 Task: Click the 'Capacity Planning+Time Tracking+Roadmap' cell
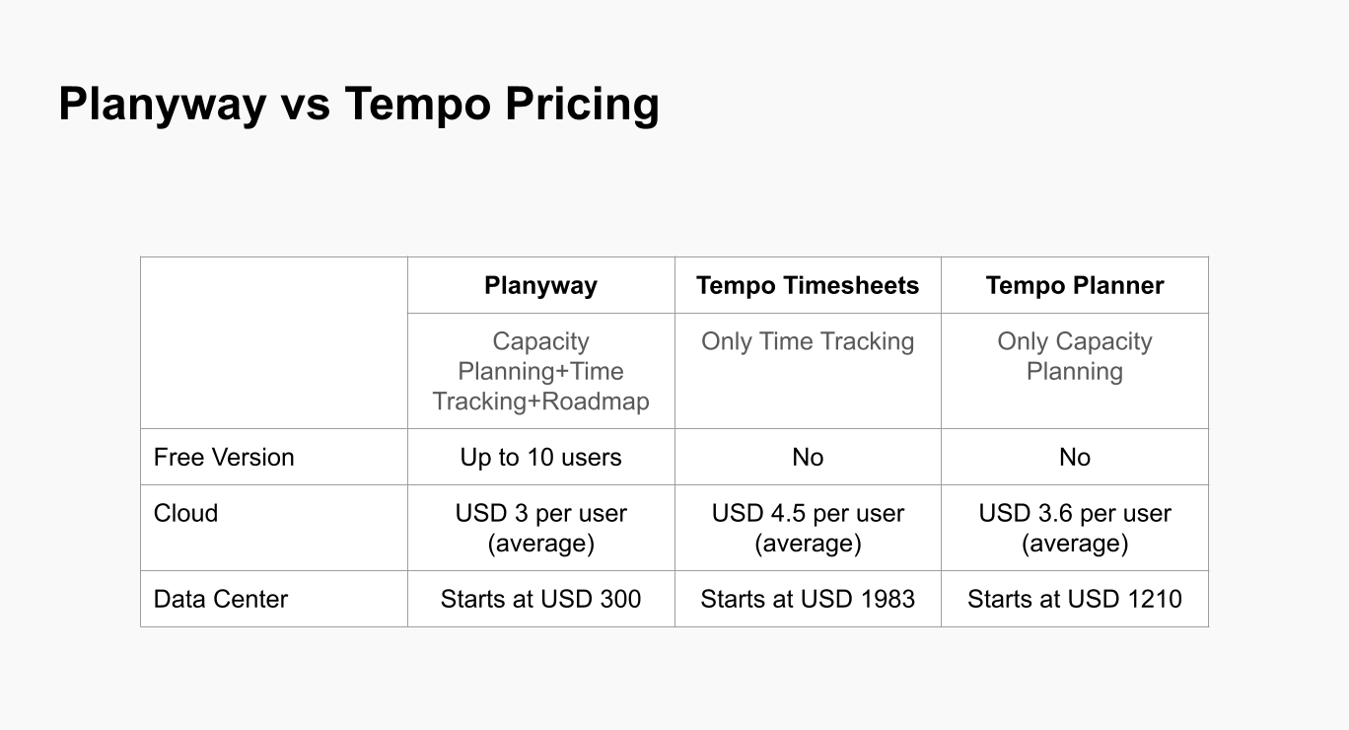(540, 371)
